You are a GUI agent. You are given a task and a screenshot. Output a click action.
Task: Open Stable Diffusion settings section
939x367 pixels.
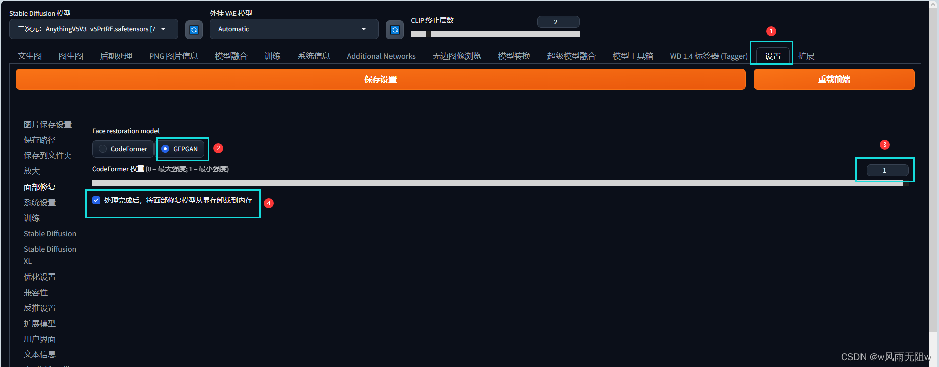(x=50, y=233)
